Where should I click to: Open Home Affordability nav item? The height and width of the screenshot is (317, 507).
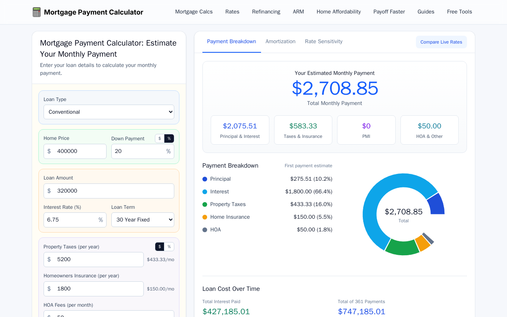339,12
